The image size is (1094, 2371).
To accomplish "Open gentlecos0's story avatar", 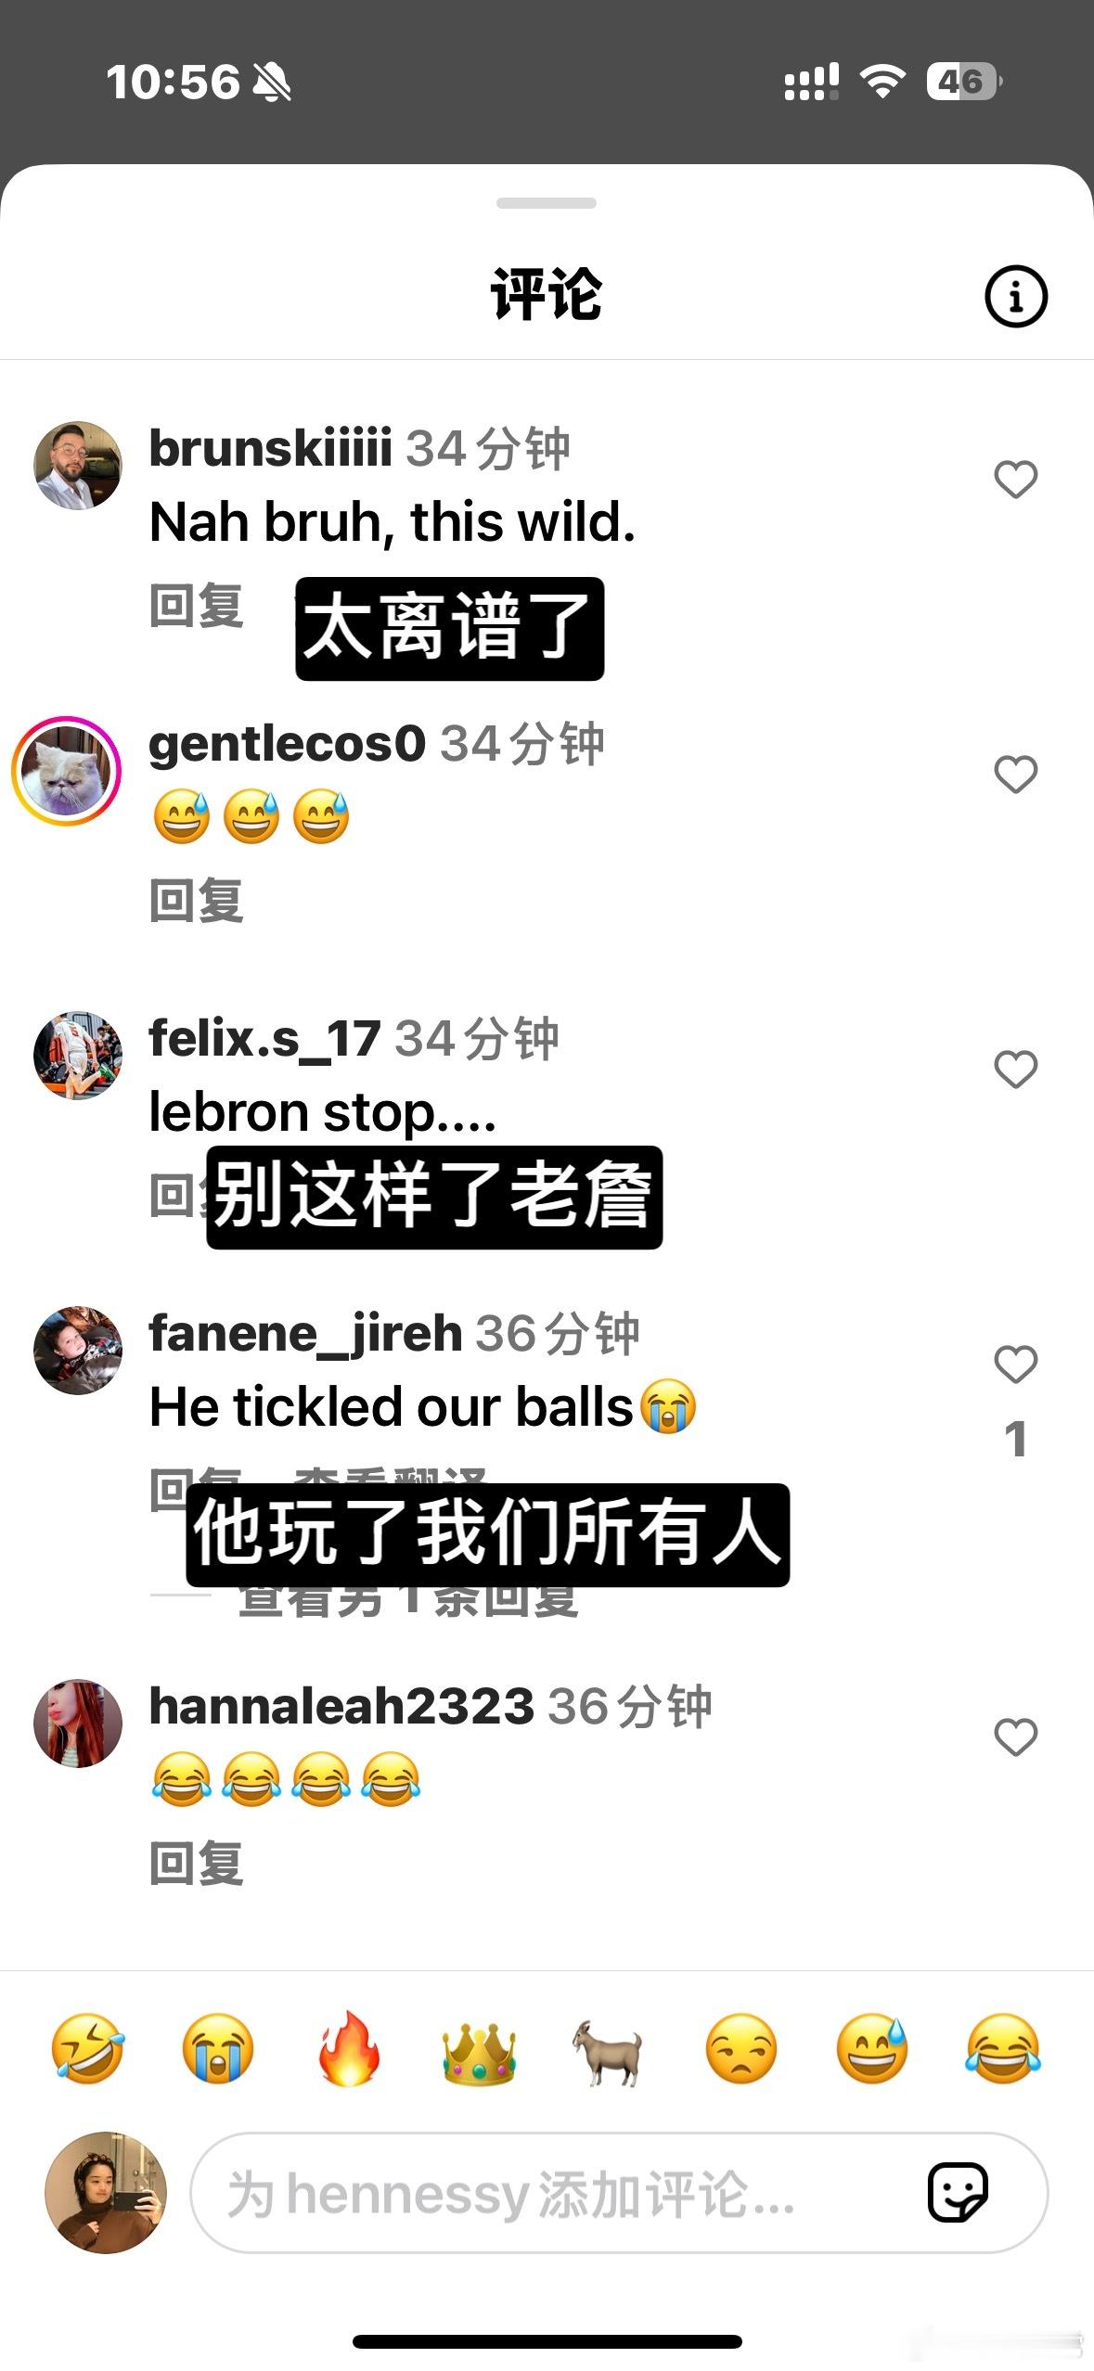I will [x=67, y=771].
